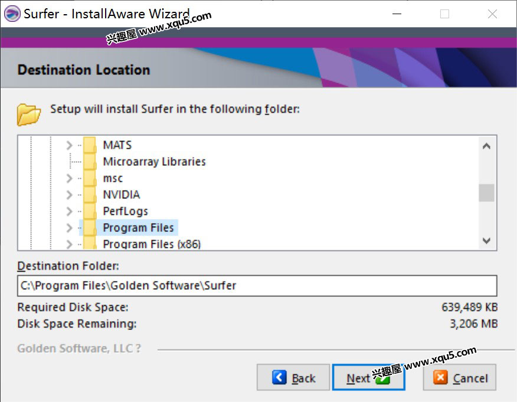517x402 pixels.
Task: Expand the PerfLogs folder node
Action: [69, 211]
